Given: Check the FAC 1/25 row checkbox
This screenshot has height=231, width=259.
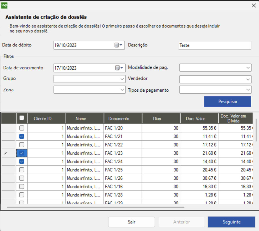Looking at the screenshot, I should pyautogui.click(x=22, y=170).
